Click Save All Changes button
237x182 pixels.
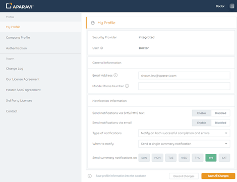[x=218, y=176]
